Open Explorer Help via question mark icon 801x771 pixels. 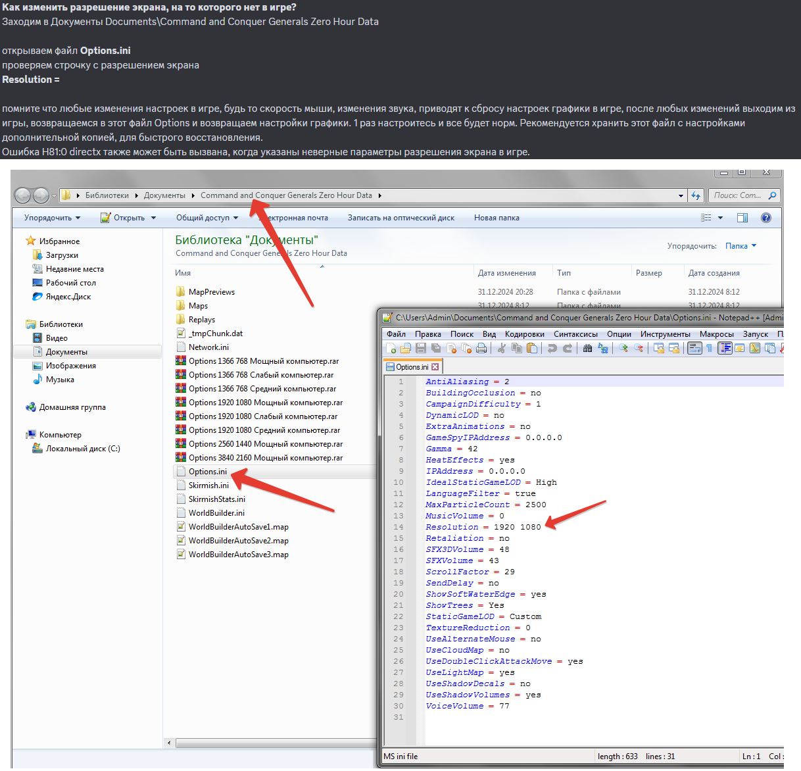[765, 218]
